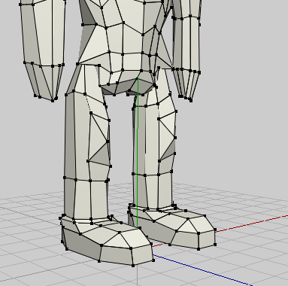The height and width of the screenshot is (286, 288).
Task: Select the front toe face of far foot
Action: [x=207, y=239]
